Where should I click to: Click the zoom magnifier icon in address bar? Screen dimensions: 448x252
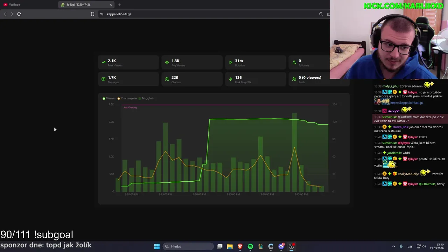click(x=321, y=14)
